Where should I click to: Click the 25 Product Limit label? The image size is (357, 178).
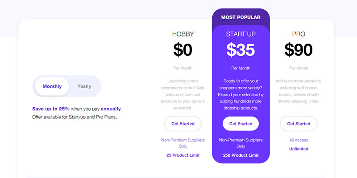183,155
